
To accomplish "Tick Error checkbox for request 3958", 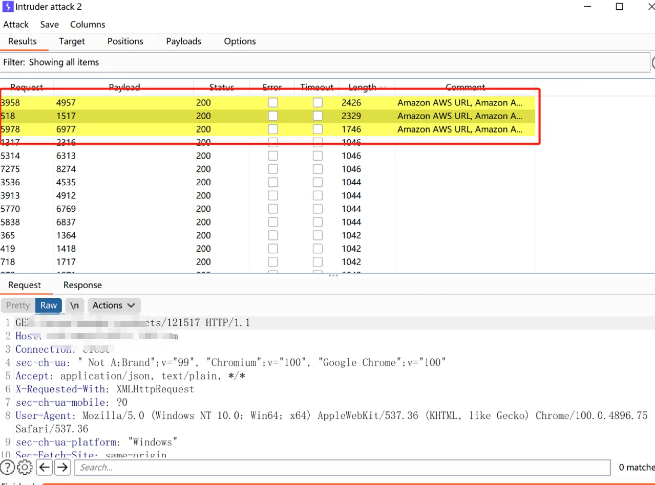I will (273, 103).
